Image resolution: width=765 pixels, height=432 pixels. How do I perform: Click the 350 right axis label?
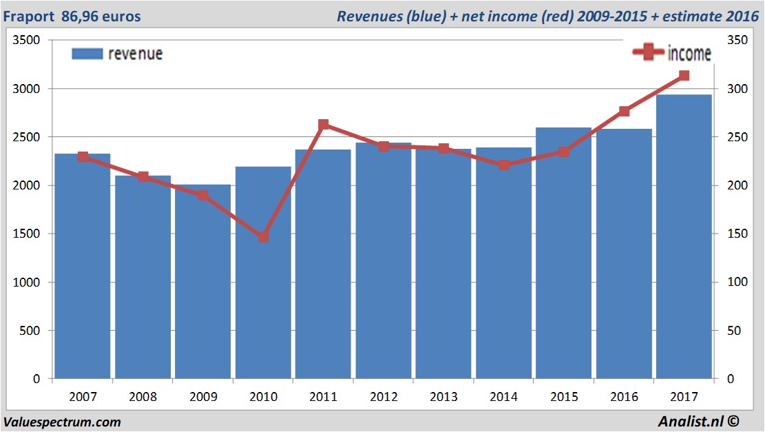[737, 40]
